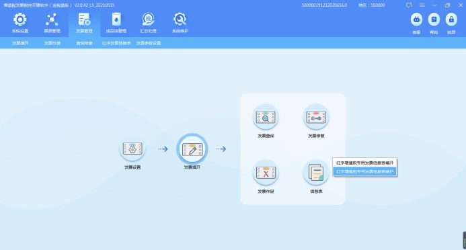Screen dimensions: 466x250
Task: Open 系统维护 wrench-gear icon
Action: (180, 19)
